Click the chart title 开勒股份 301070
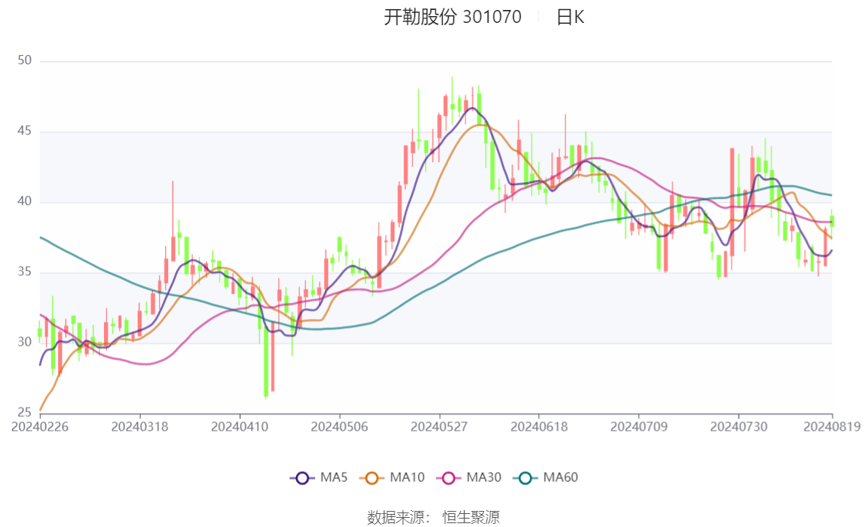The image size is (867, 527). (451, 16)
